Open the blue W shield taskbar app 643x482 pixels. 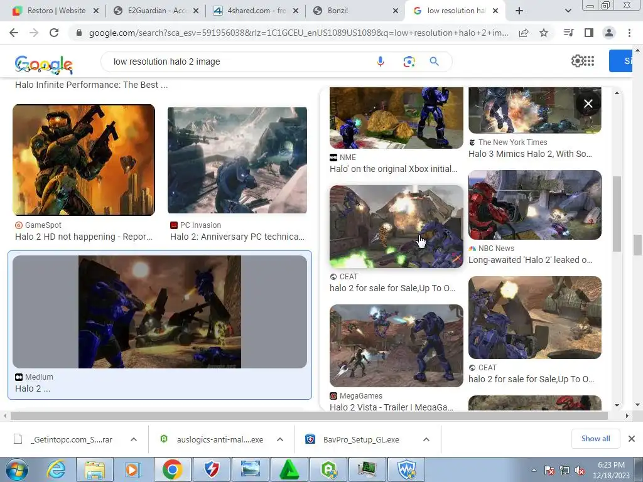[406, 469]
